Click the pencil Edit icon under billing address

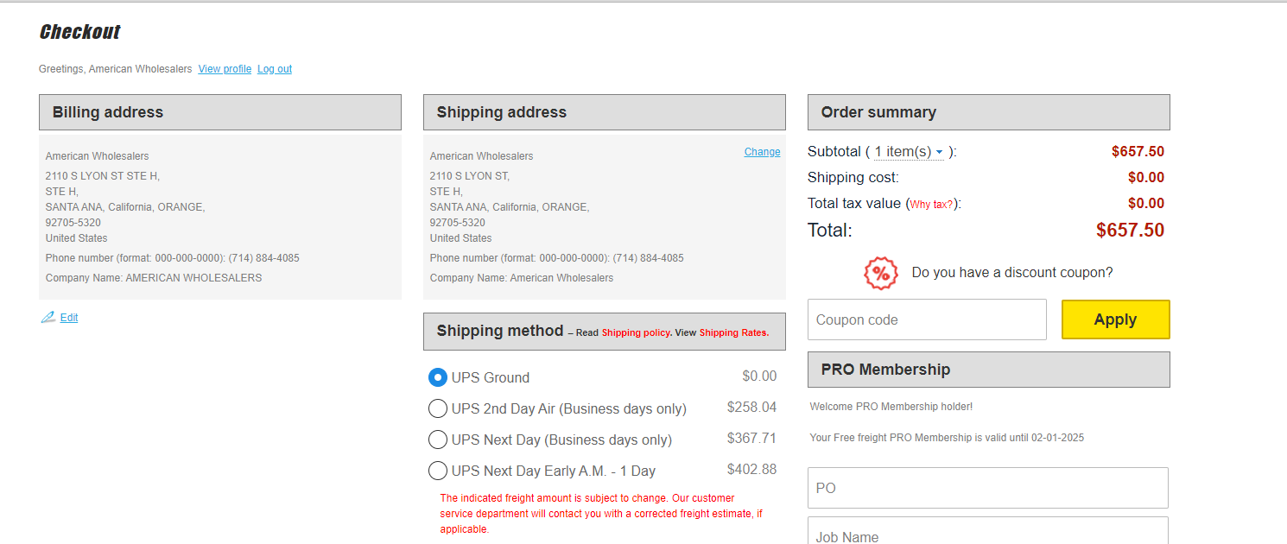48,317
